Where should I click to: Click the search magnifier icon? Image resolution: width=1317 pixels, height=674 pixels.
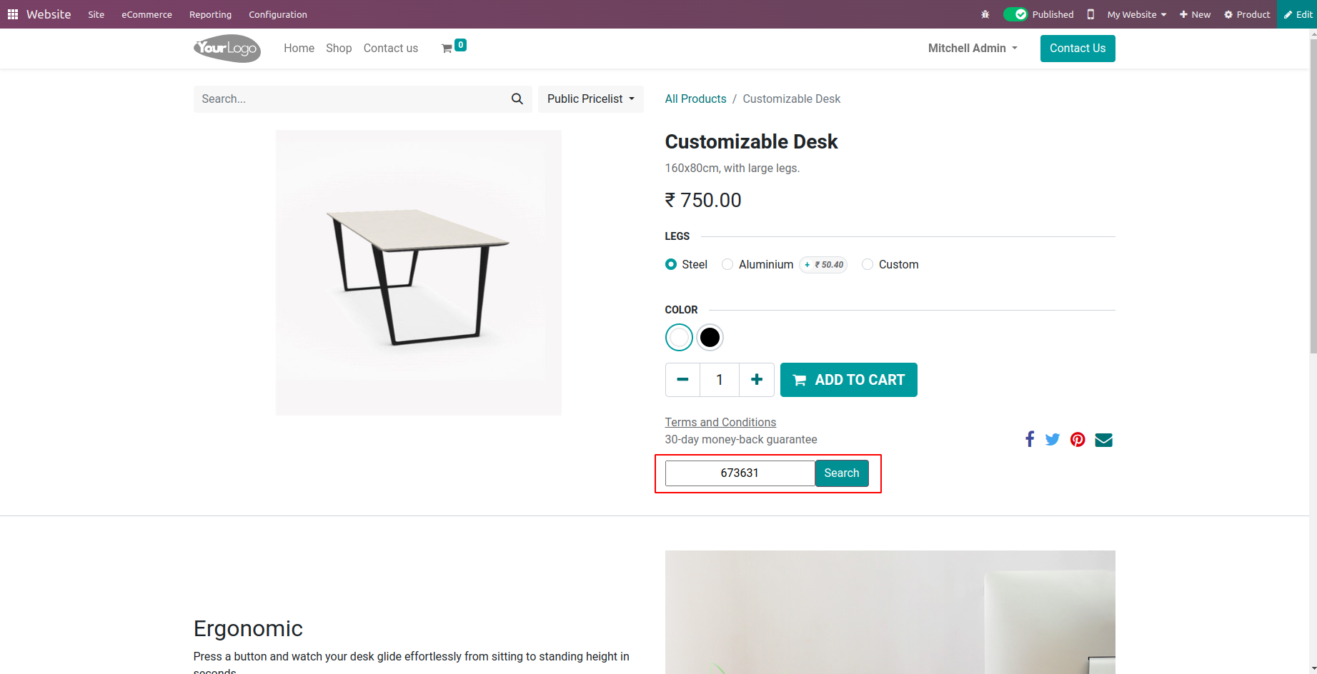pos(517,99)
